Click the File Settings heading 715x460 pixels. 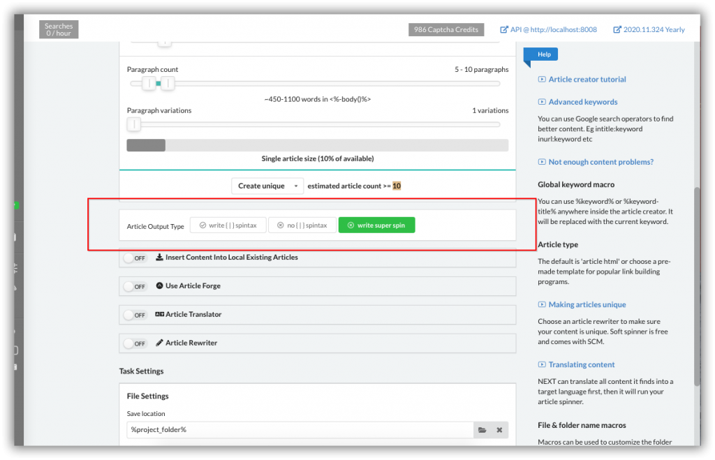pyautogui.click(x=148, y=396)
